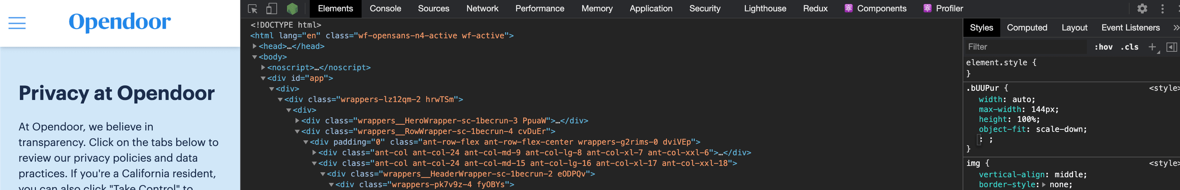Image resolution: width=1180 pixels, height=190 pixels.
Task: Collapse the div id="app" node
Action: (x=264, y=78)
